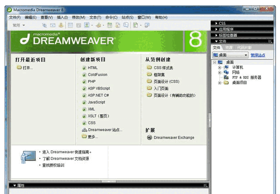Click the Server-Side Include icon
Viewport: 280px width, 194px height.
click(118, 25)
